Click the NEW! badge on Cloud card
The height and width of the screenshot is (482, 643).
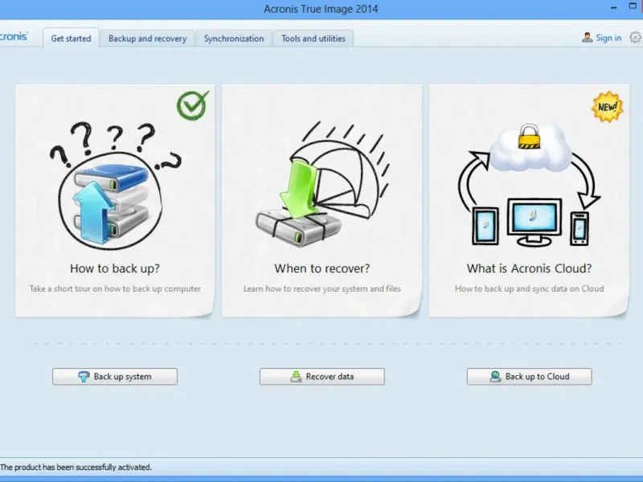[608, 107]
